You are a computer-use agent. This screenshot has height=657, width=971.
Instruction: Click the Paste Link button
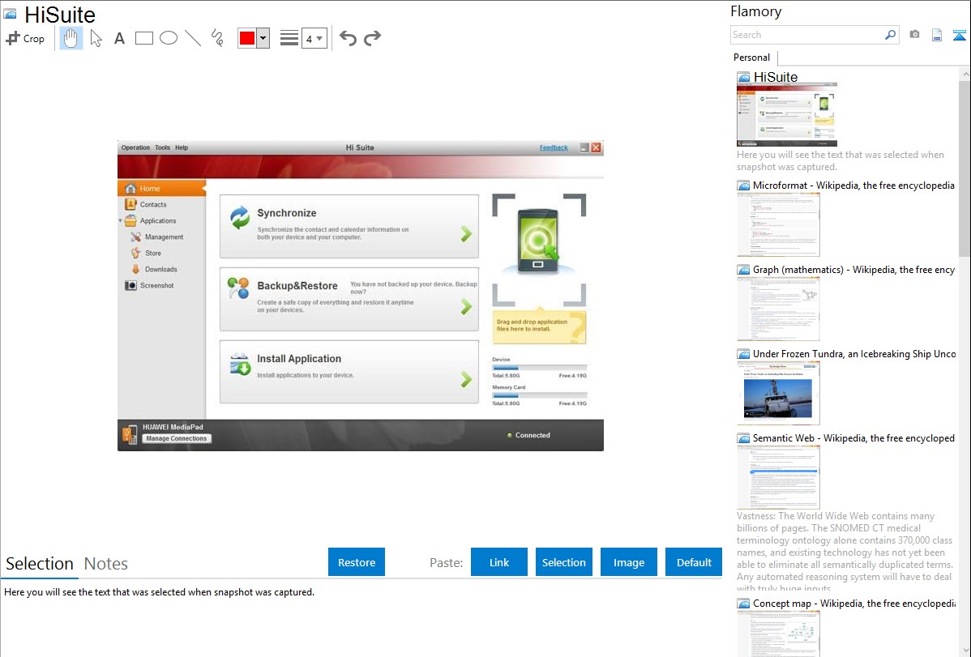(499, 562)
